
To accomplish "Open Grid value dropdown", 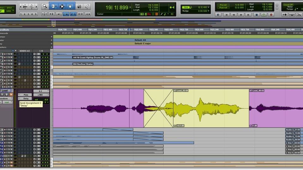I will pyautogui.click(x=208, y=7).
